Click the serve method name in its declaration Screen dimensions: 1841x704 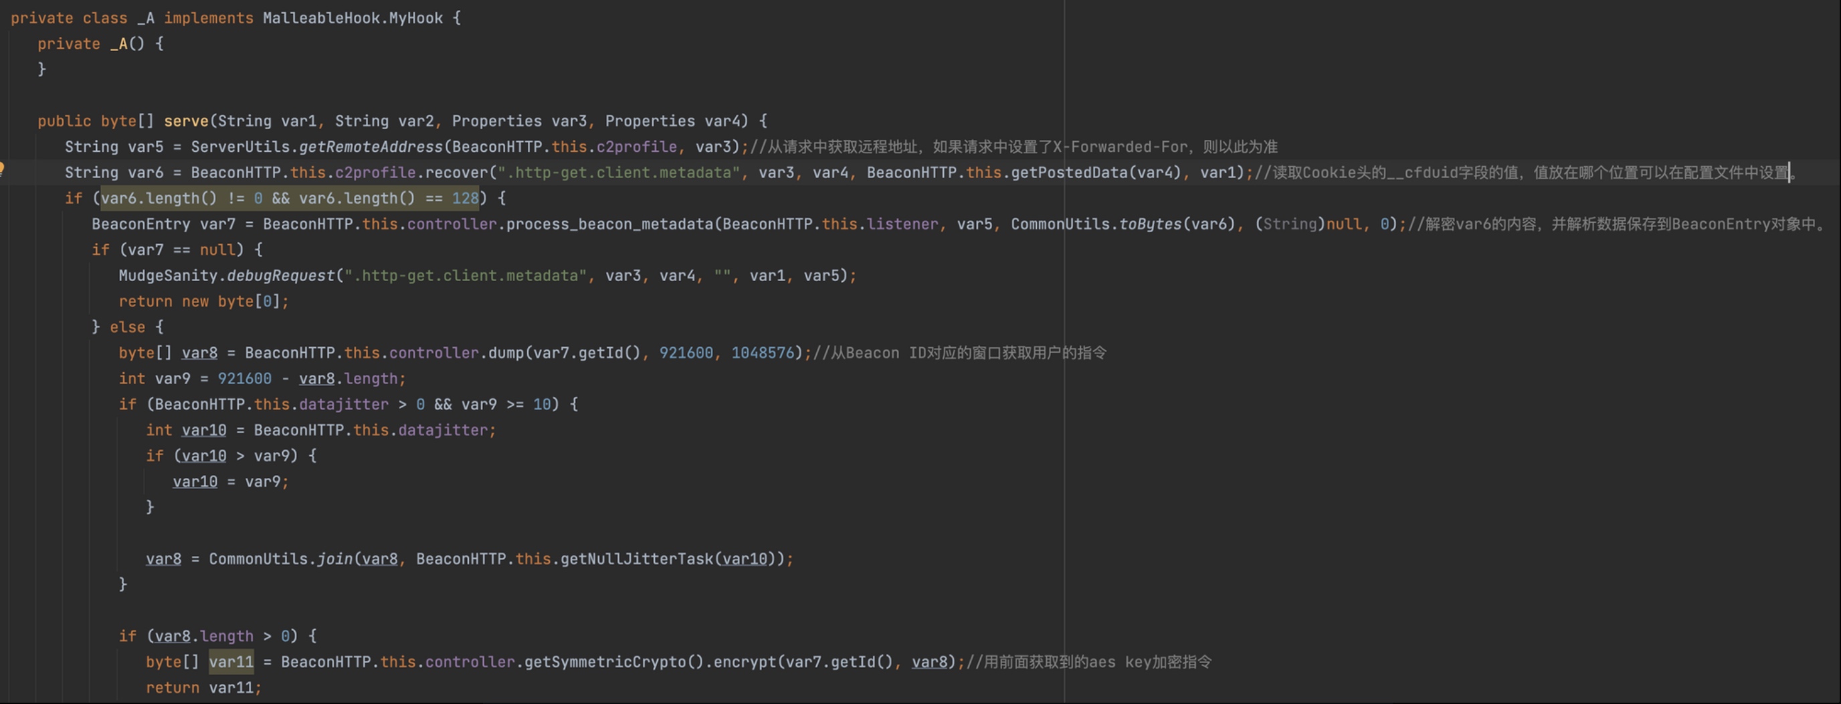[x=186, y=120]
